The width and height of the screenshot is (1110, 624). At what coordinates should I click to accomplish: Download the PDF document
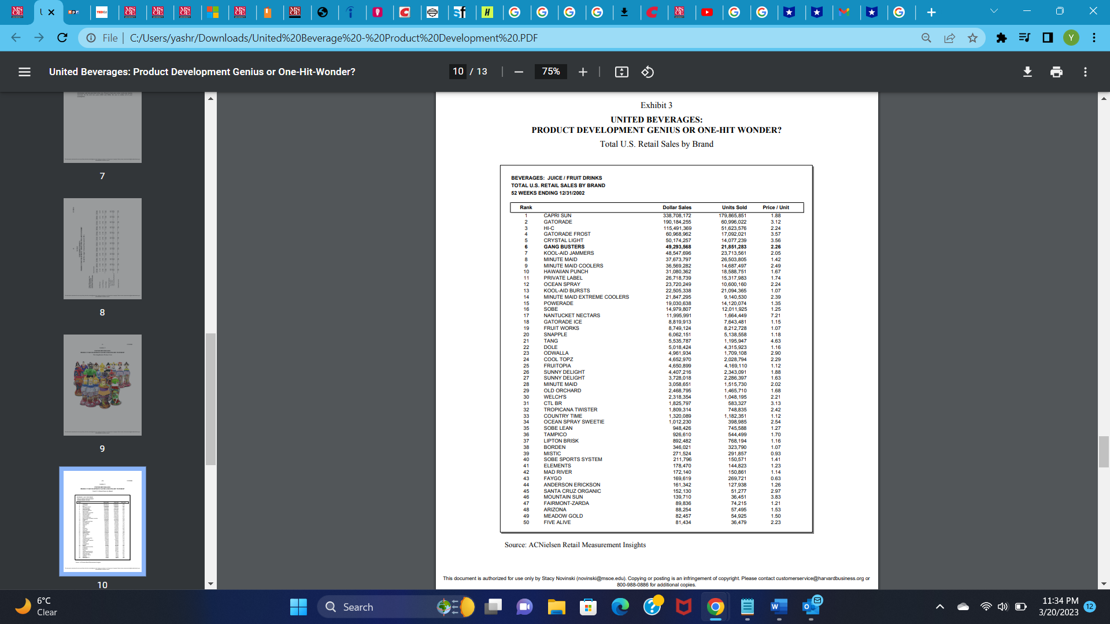tap(1028, 72)
